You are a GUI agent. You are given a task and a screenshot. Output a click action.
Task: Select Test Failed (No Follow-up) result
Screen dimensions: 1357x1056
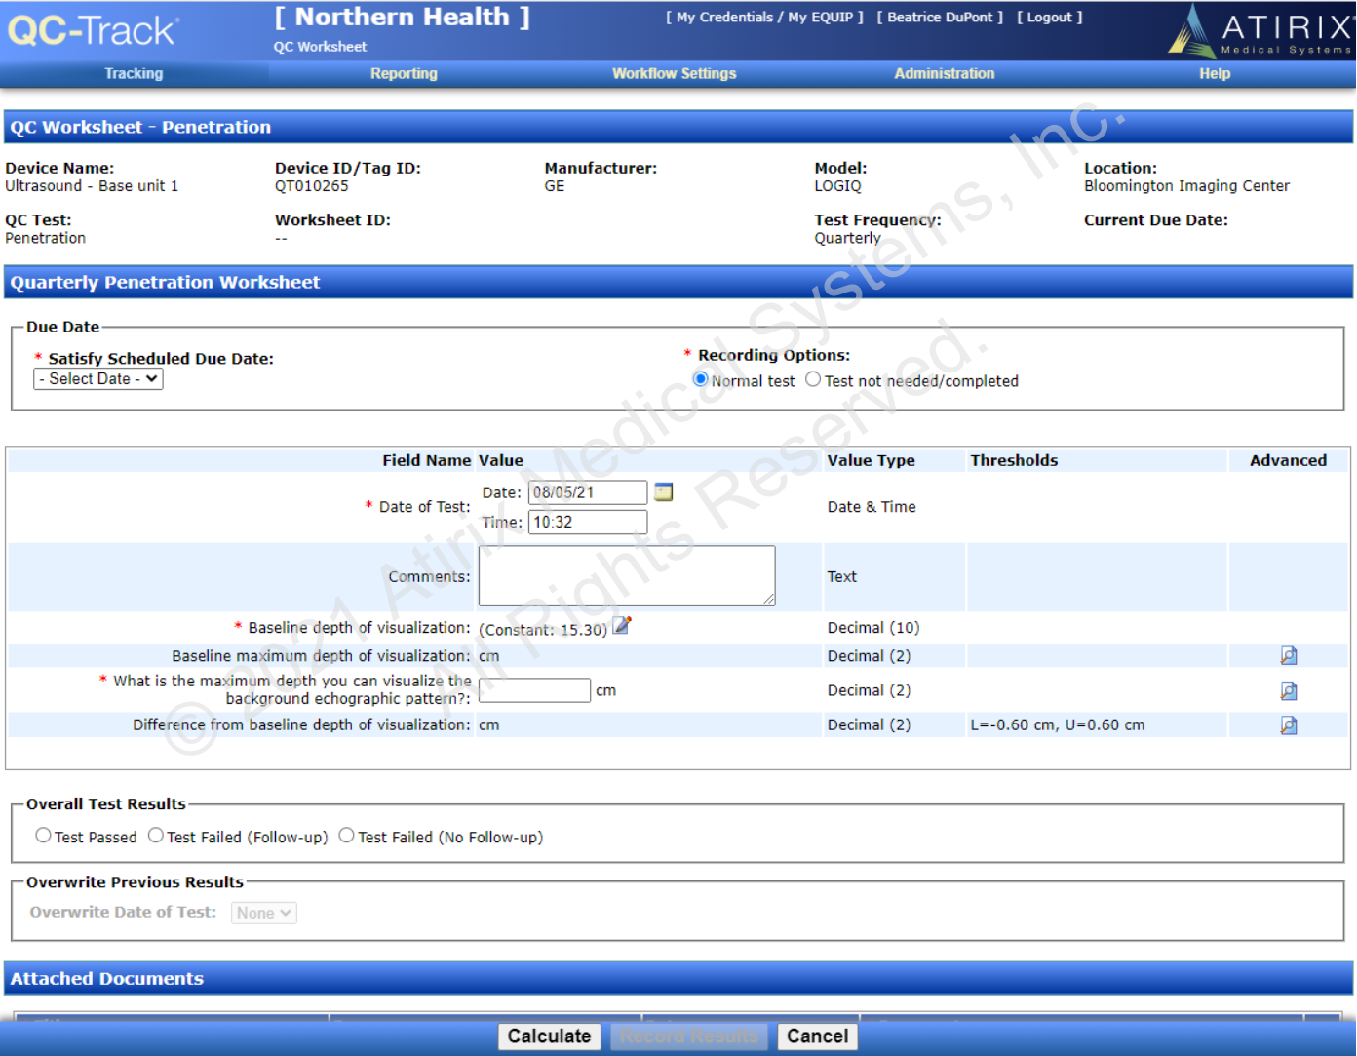(x=346, y=836)
